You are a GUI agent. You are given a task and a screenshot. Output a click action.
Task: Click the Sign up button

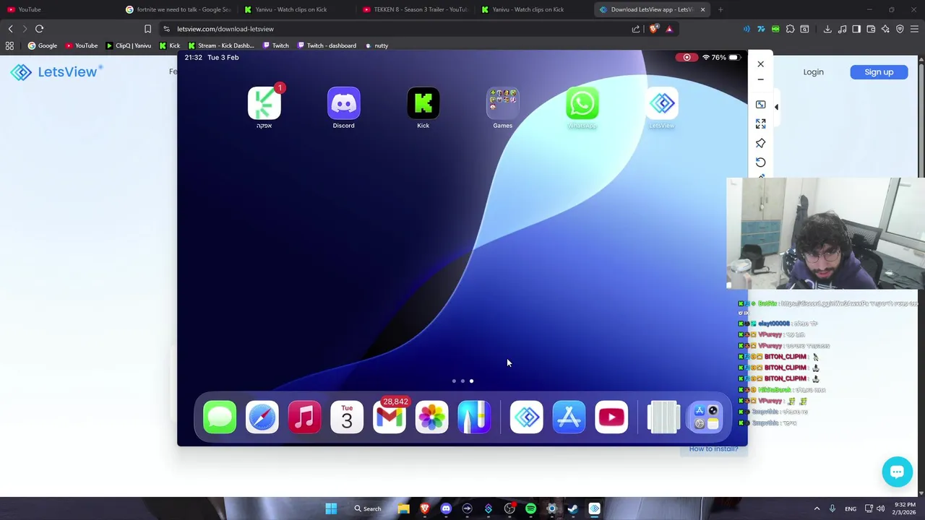click(879, 71)
